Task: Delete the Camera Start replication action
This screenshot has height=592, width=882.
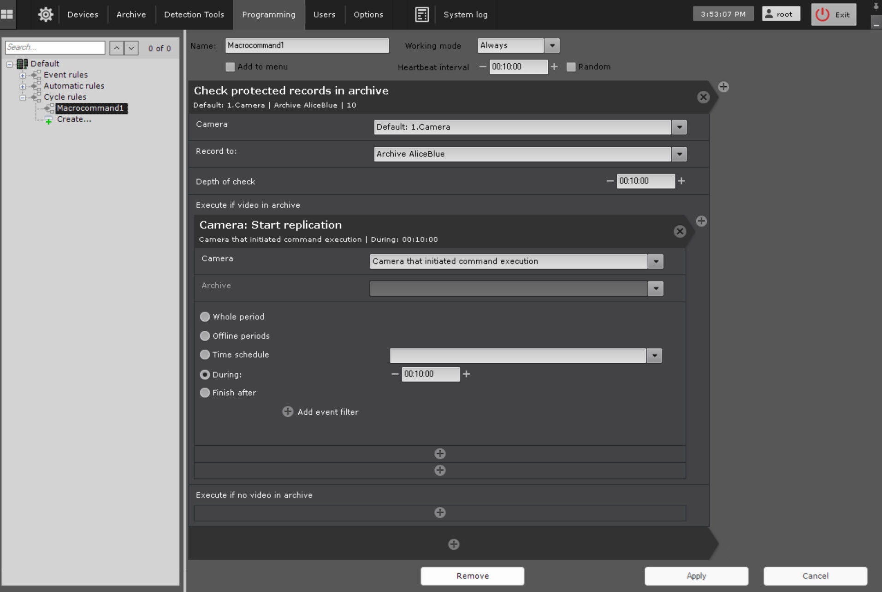Action: 679,231
